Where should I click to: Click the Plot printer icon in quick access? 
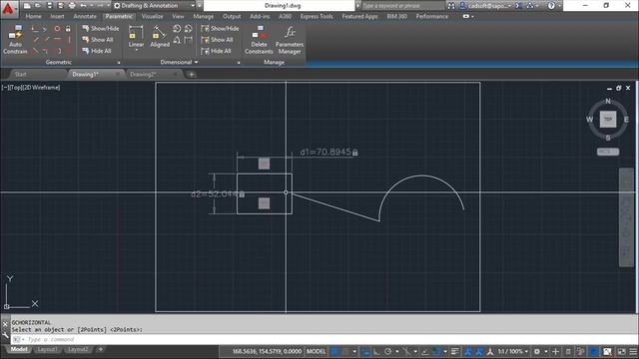click(x=72, y=6)
